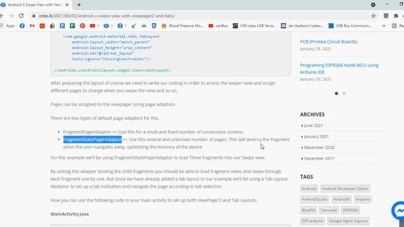Open the Pinterest bookmark
Viewport: 404px width, 227px height.
(83, 26)
